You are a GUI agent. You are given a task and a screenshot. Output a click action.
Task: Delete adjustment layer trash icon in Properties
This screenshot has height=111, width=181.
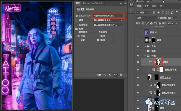(121, 75)
